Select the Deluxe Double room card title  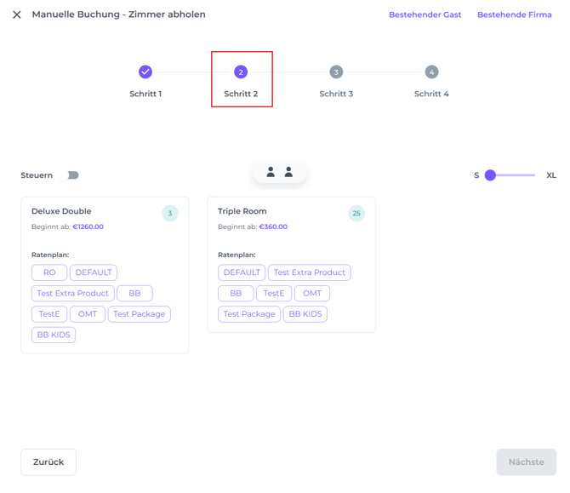pos(61,211)
